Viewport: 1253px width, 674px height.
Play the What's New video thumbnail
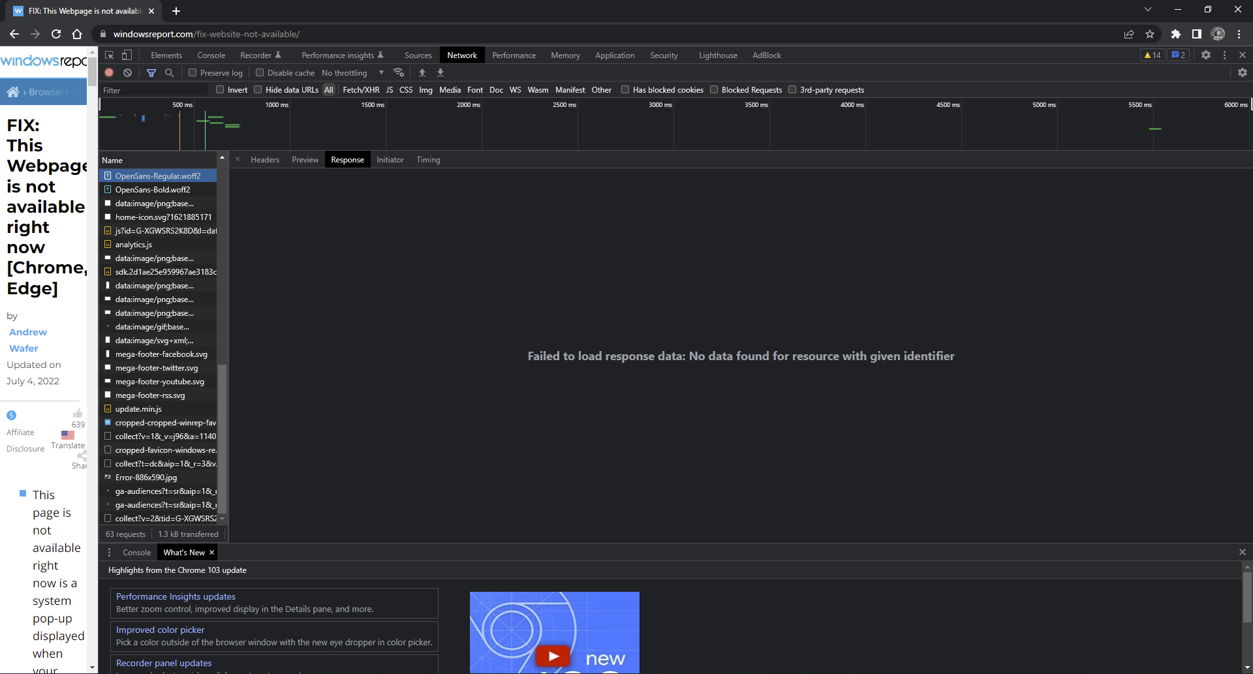tap(554, 655)
